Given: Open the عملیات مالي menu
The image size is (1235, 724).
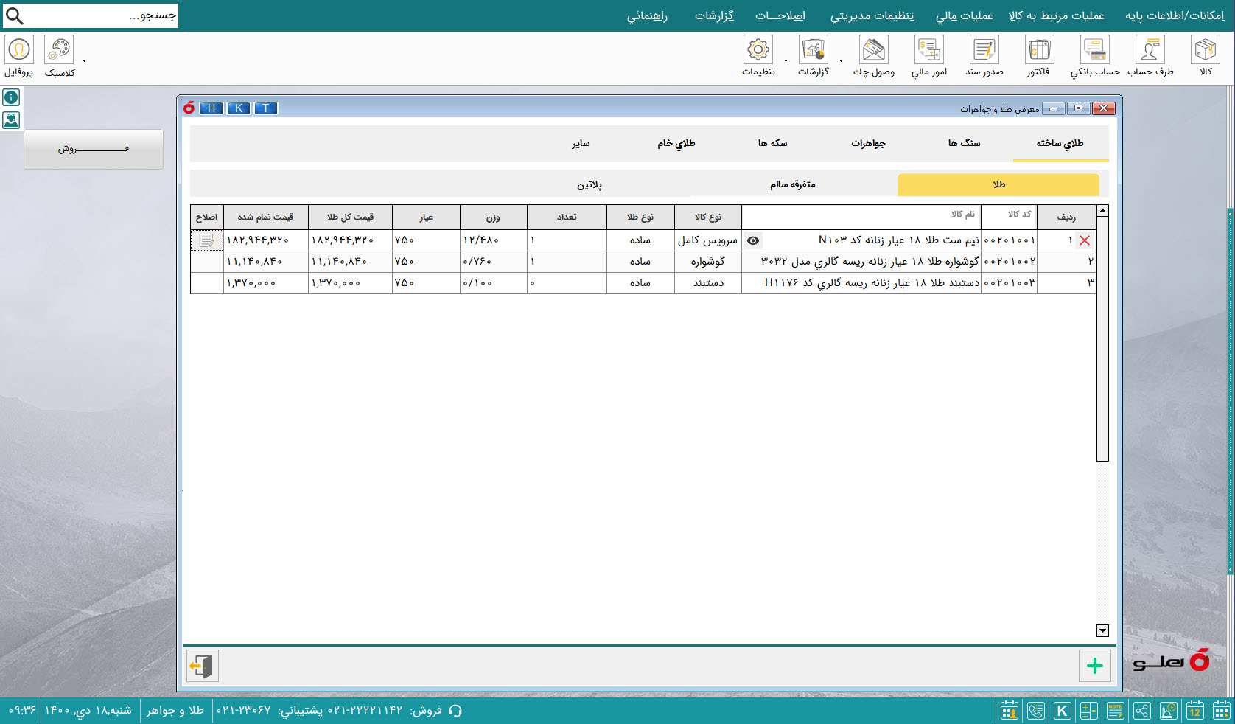Looking at the screenshot, I should (x=964, y=15).
